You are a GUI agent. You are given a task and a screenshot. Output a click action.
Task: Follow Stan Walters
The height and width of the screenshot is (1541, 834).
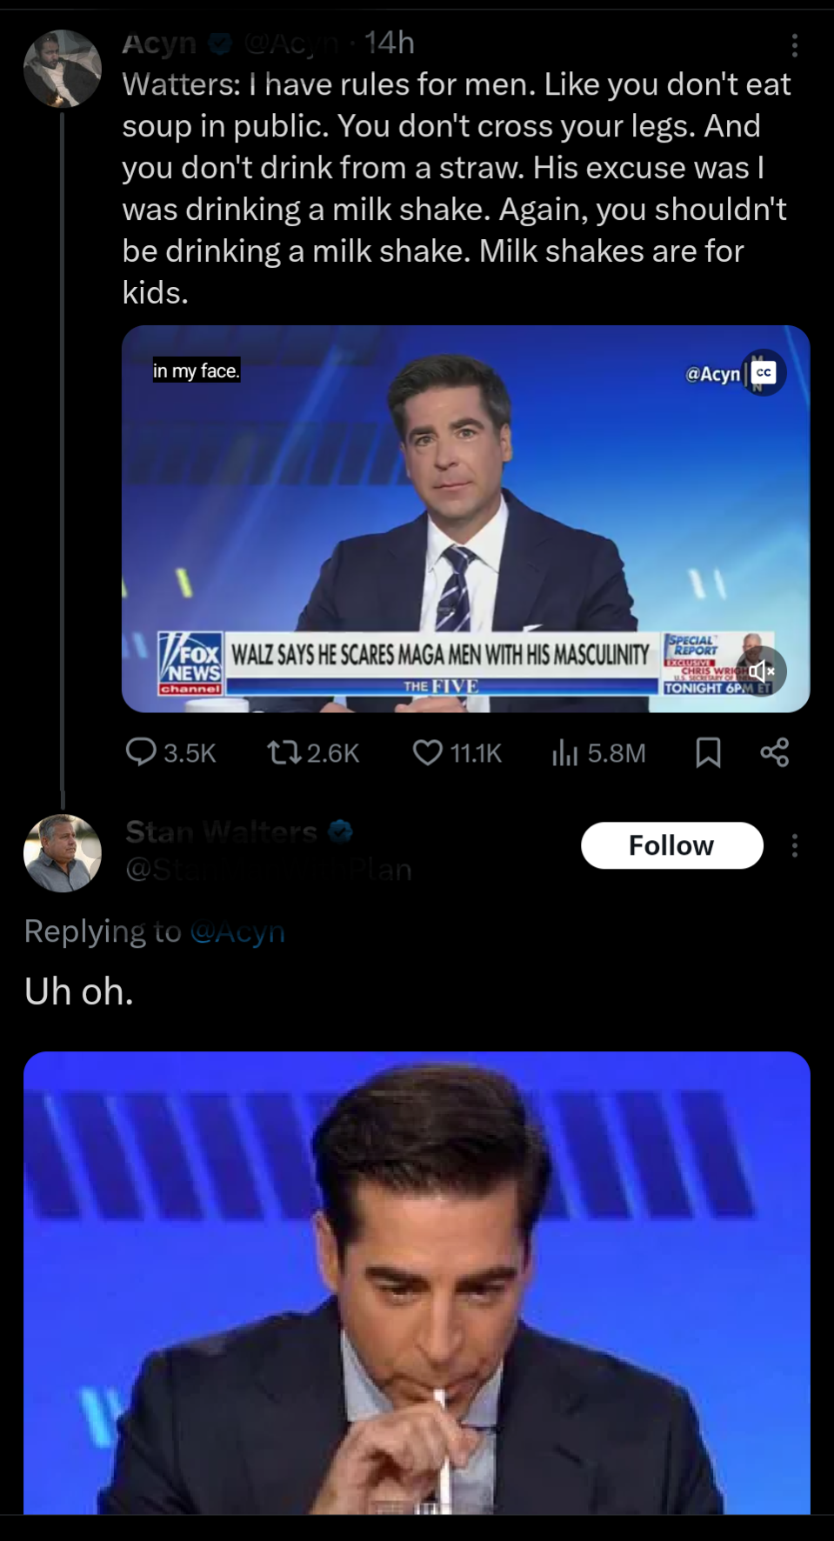(x=671, y=845)
